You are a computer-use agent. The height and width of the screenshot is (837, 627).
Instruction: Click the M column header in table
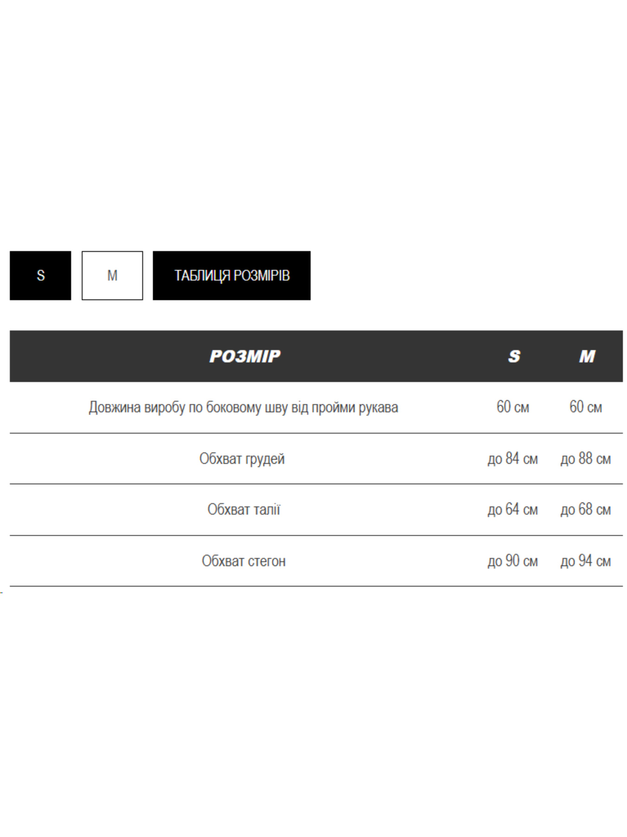pyautogui.click(x=587, y=356)
